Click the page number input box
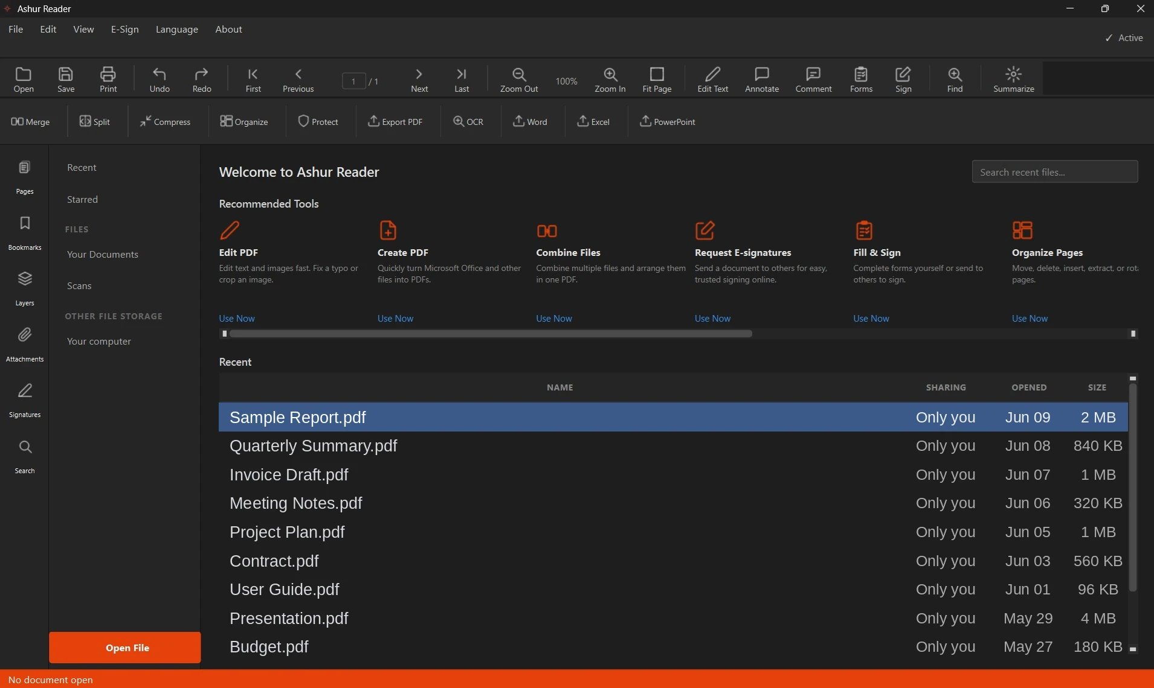1154x688 pixels. pyautogui.click(x=353, y=81)
